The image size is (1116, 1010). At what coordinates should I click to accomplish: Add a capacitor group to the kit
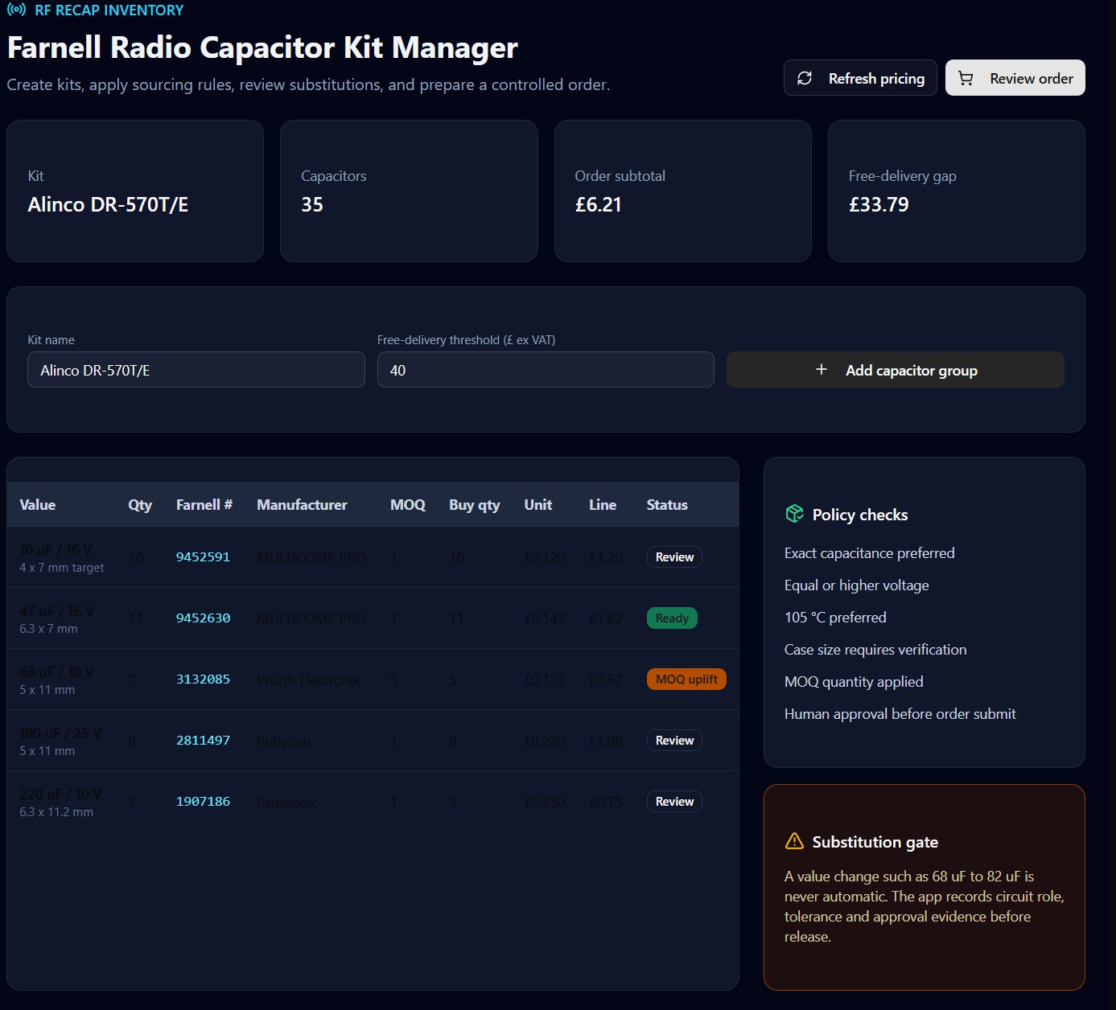point(895,370)
